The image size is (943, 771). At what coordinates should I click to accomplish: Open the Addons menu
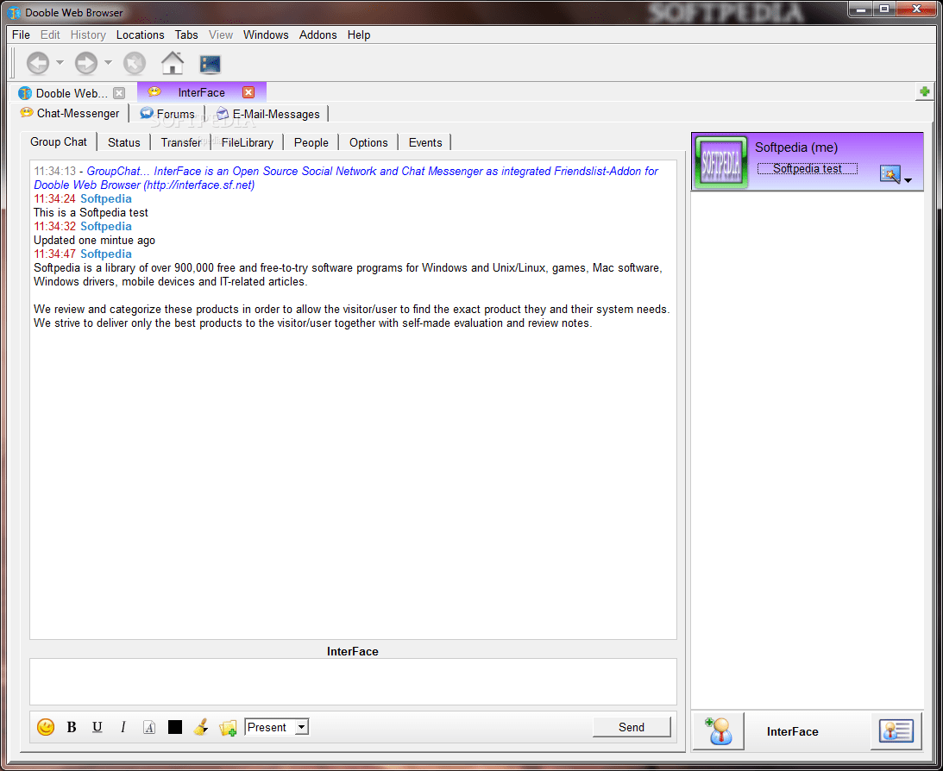[x=317, y=34]
